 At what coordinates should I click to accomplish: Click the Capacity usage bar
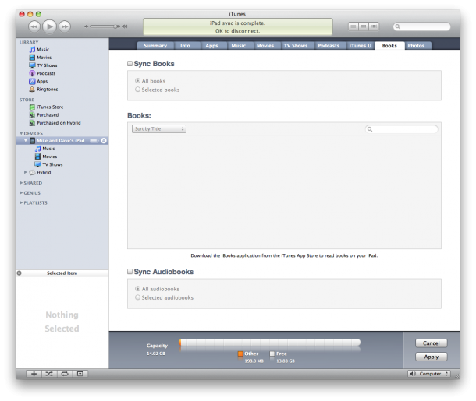pos(269,343)
